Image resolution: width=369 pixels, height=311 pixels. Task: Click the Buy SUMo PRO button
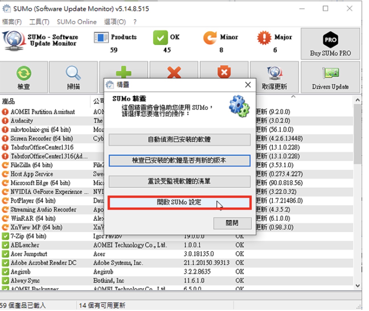click(x=330, y=44)
